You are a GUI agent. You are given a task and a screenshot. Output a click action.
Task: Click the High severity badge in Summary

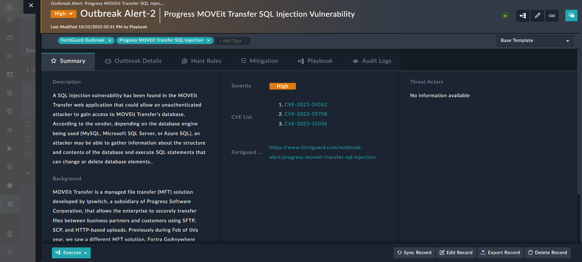pyautogui.click(x=283, y=86)
